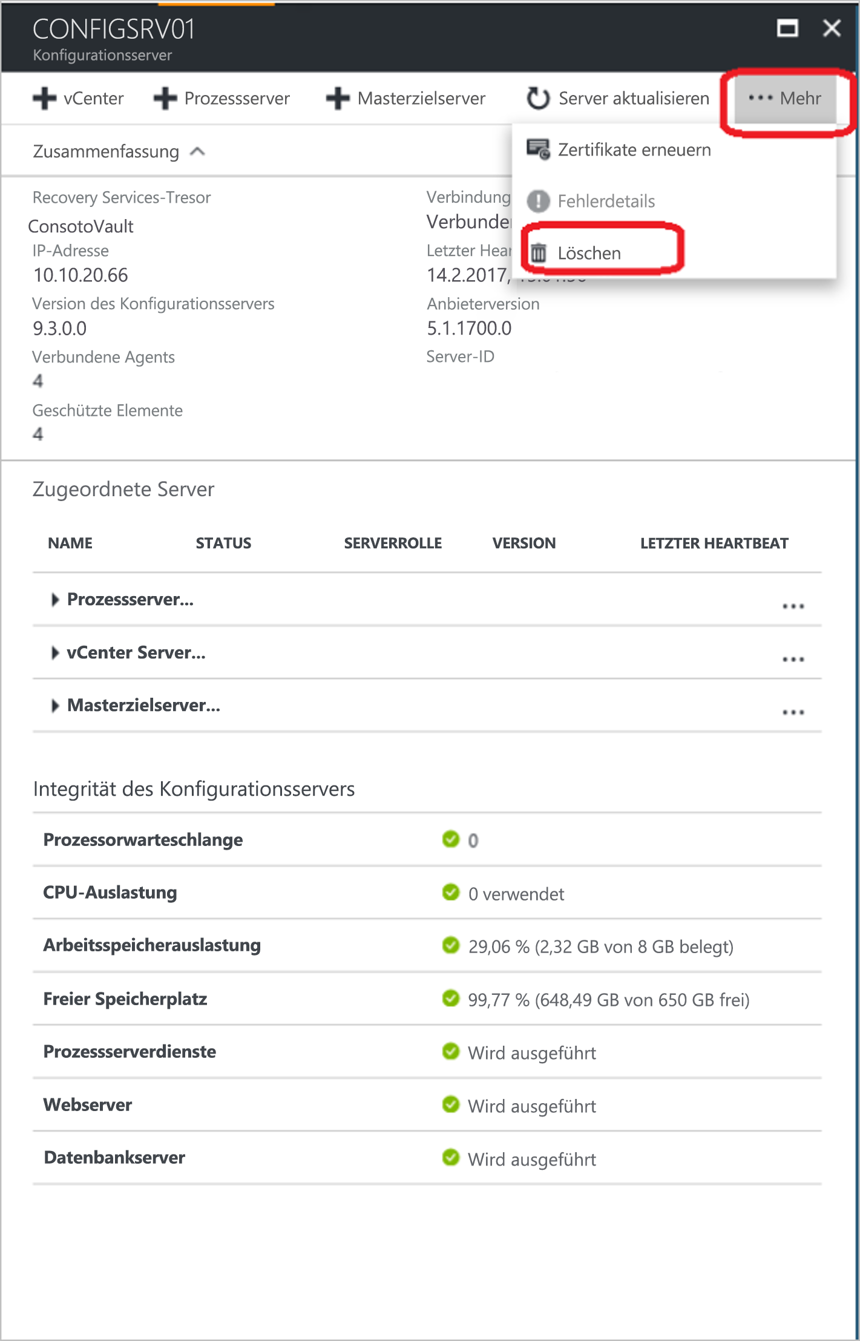
Task: Open ellipsis menu on Prozessserver row
Action: click(793, 606)
